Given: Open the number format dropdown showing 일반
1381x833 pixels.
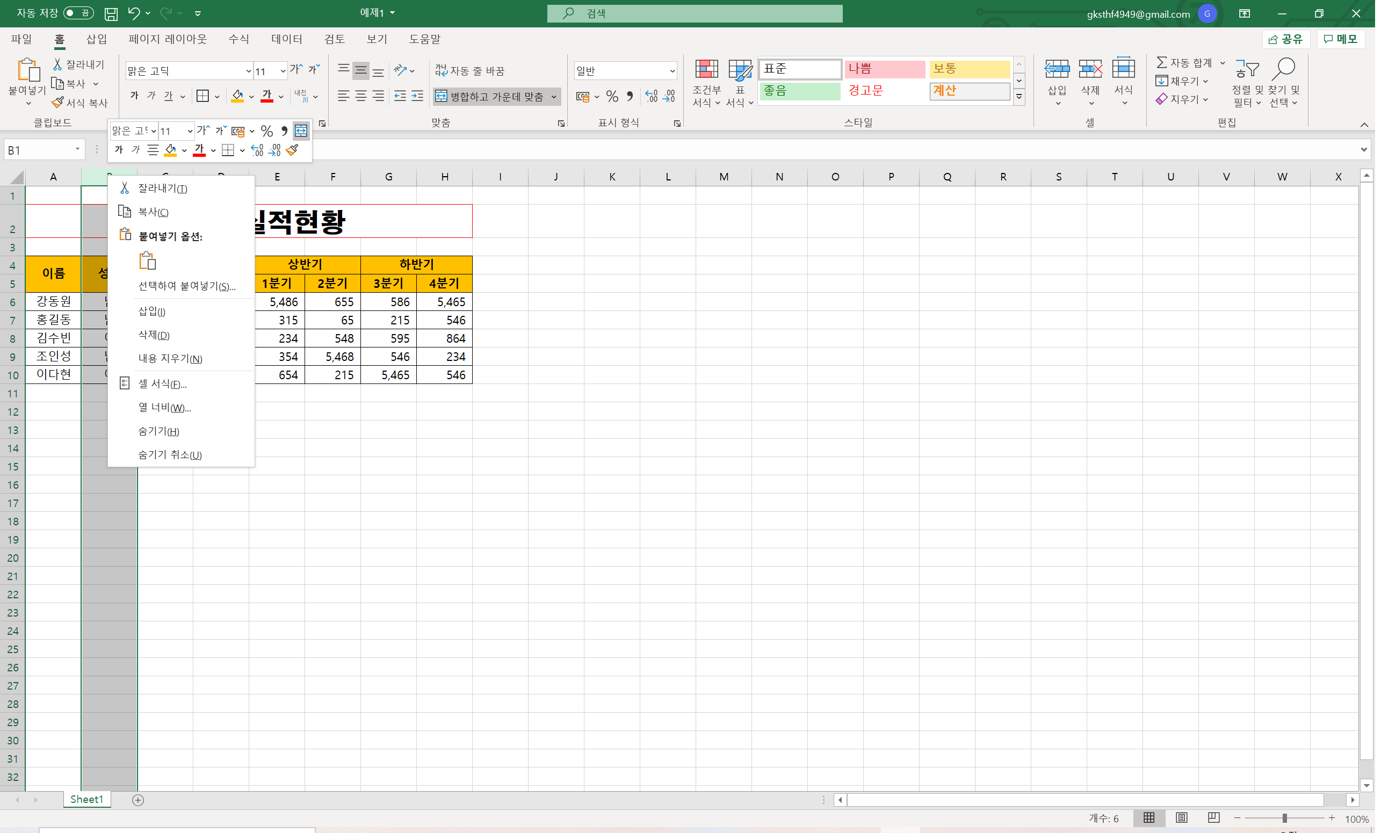Looking at the screenshot, I should click(x=672, y=71).
